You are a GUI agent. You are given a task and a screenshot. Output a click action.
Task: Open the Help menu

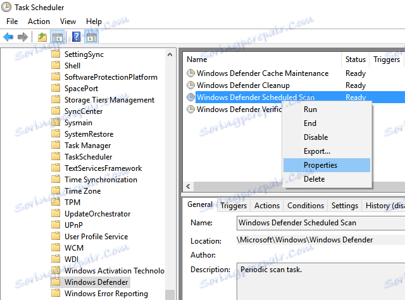[94, 22]
